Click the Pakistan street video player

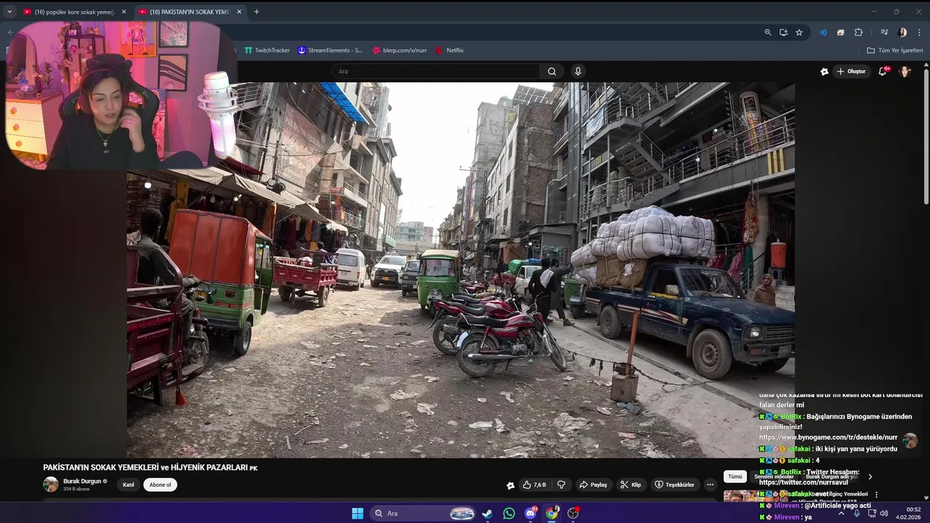point(461,270)
